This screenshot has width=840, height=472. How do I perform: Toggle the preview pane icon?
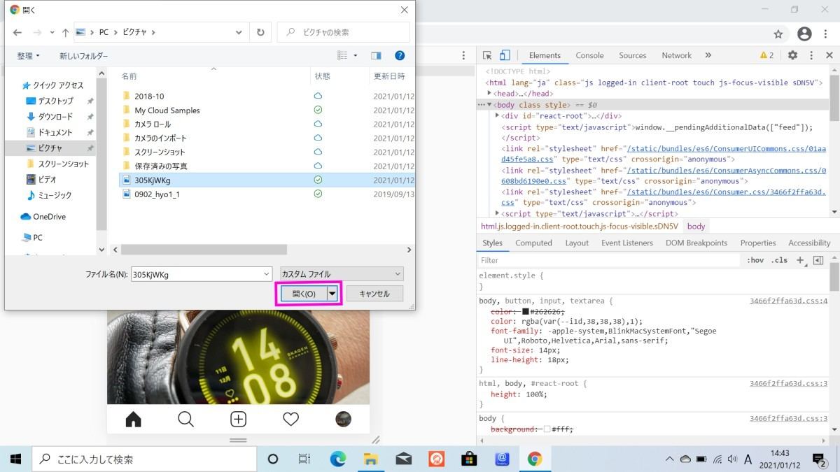point(376,55)
